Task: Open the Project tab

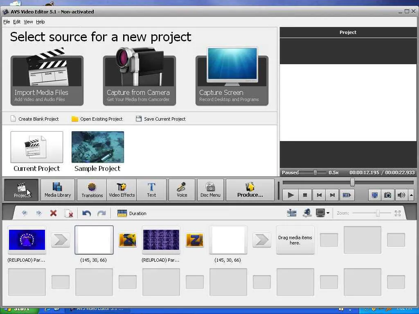Action: pyautogui.click(x=21, y=190)
